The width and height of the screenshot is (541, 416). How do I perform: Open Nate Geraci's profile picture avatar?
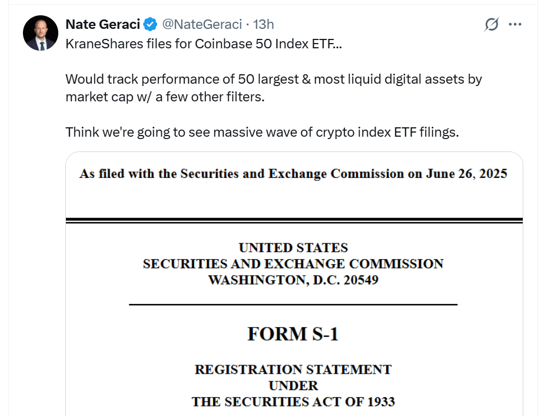(40, 33)
